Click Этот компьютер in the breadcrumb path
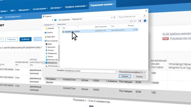 pyautogui.click(x=64, y=20)
